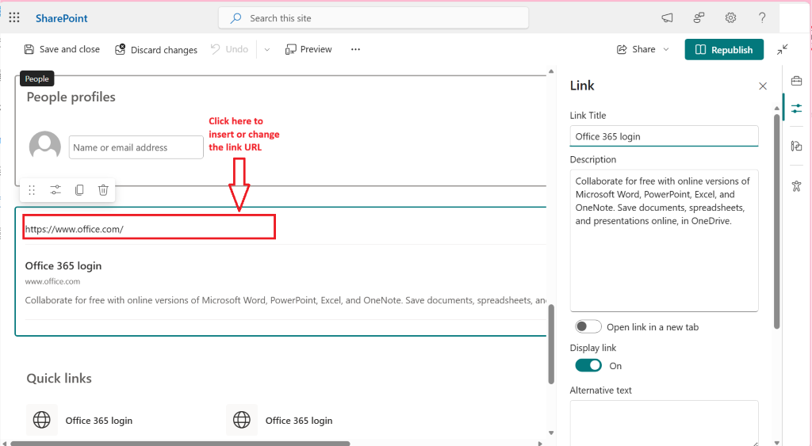Click the collapse view arrows icon
The height and width of the screenshot is (446, 812).
point(783,50)
